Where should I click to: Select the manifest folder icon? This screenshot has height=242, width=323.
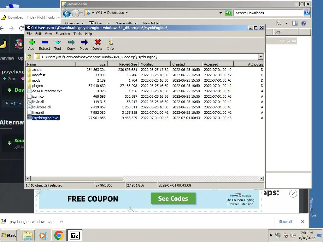coord(29,75)
